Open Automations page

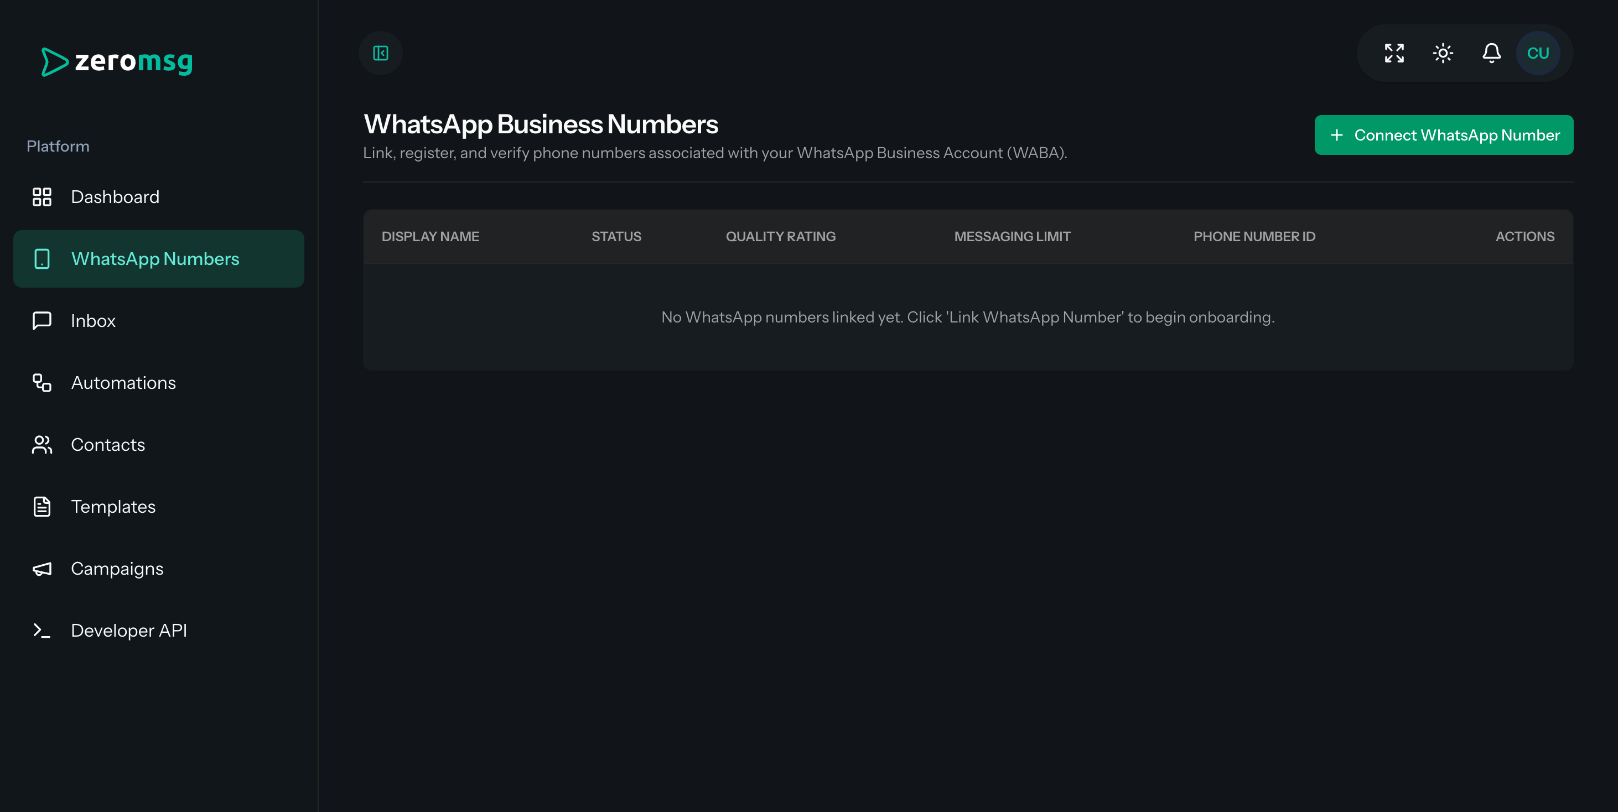coord(159,382)
